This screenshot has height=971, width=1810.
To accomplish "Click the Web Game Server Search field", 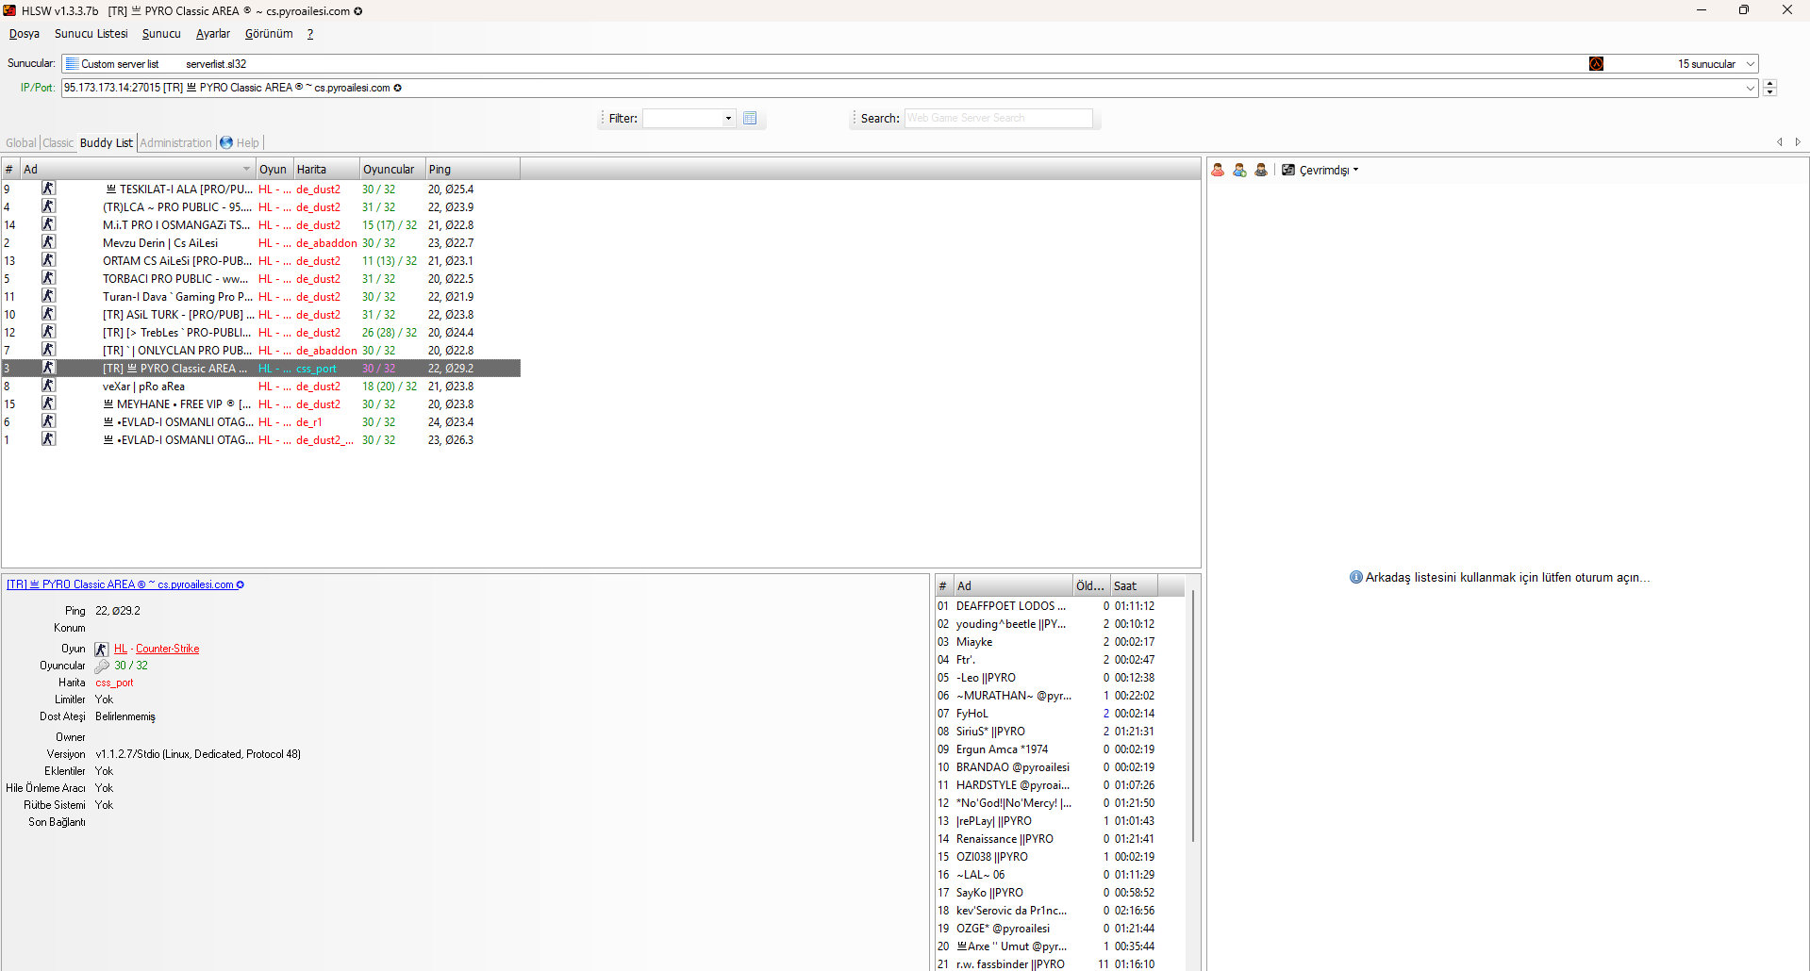I will pyautogui.click(x=998, y=118).
